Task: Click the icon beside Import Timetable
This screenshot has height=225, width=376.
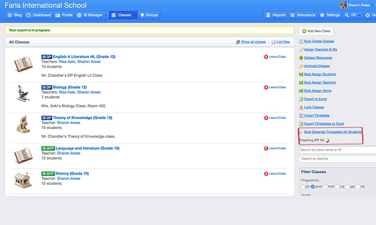Action: pyautogui.click(x=301, y=116)
